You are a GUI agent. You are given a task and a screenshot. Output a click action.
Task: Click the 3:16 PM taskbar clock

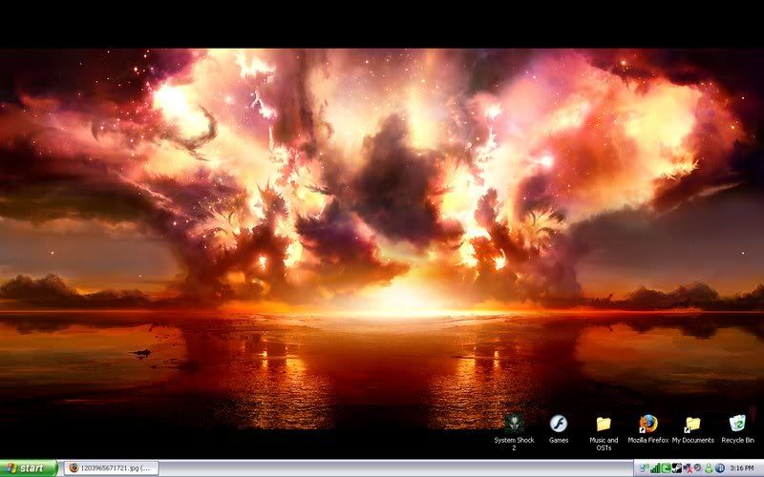pyautogui.click(x=742, y=468)
